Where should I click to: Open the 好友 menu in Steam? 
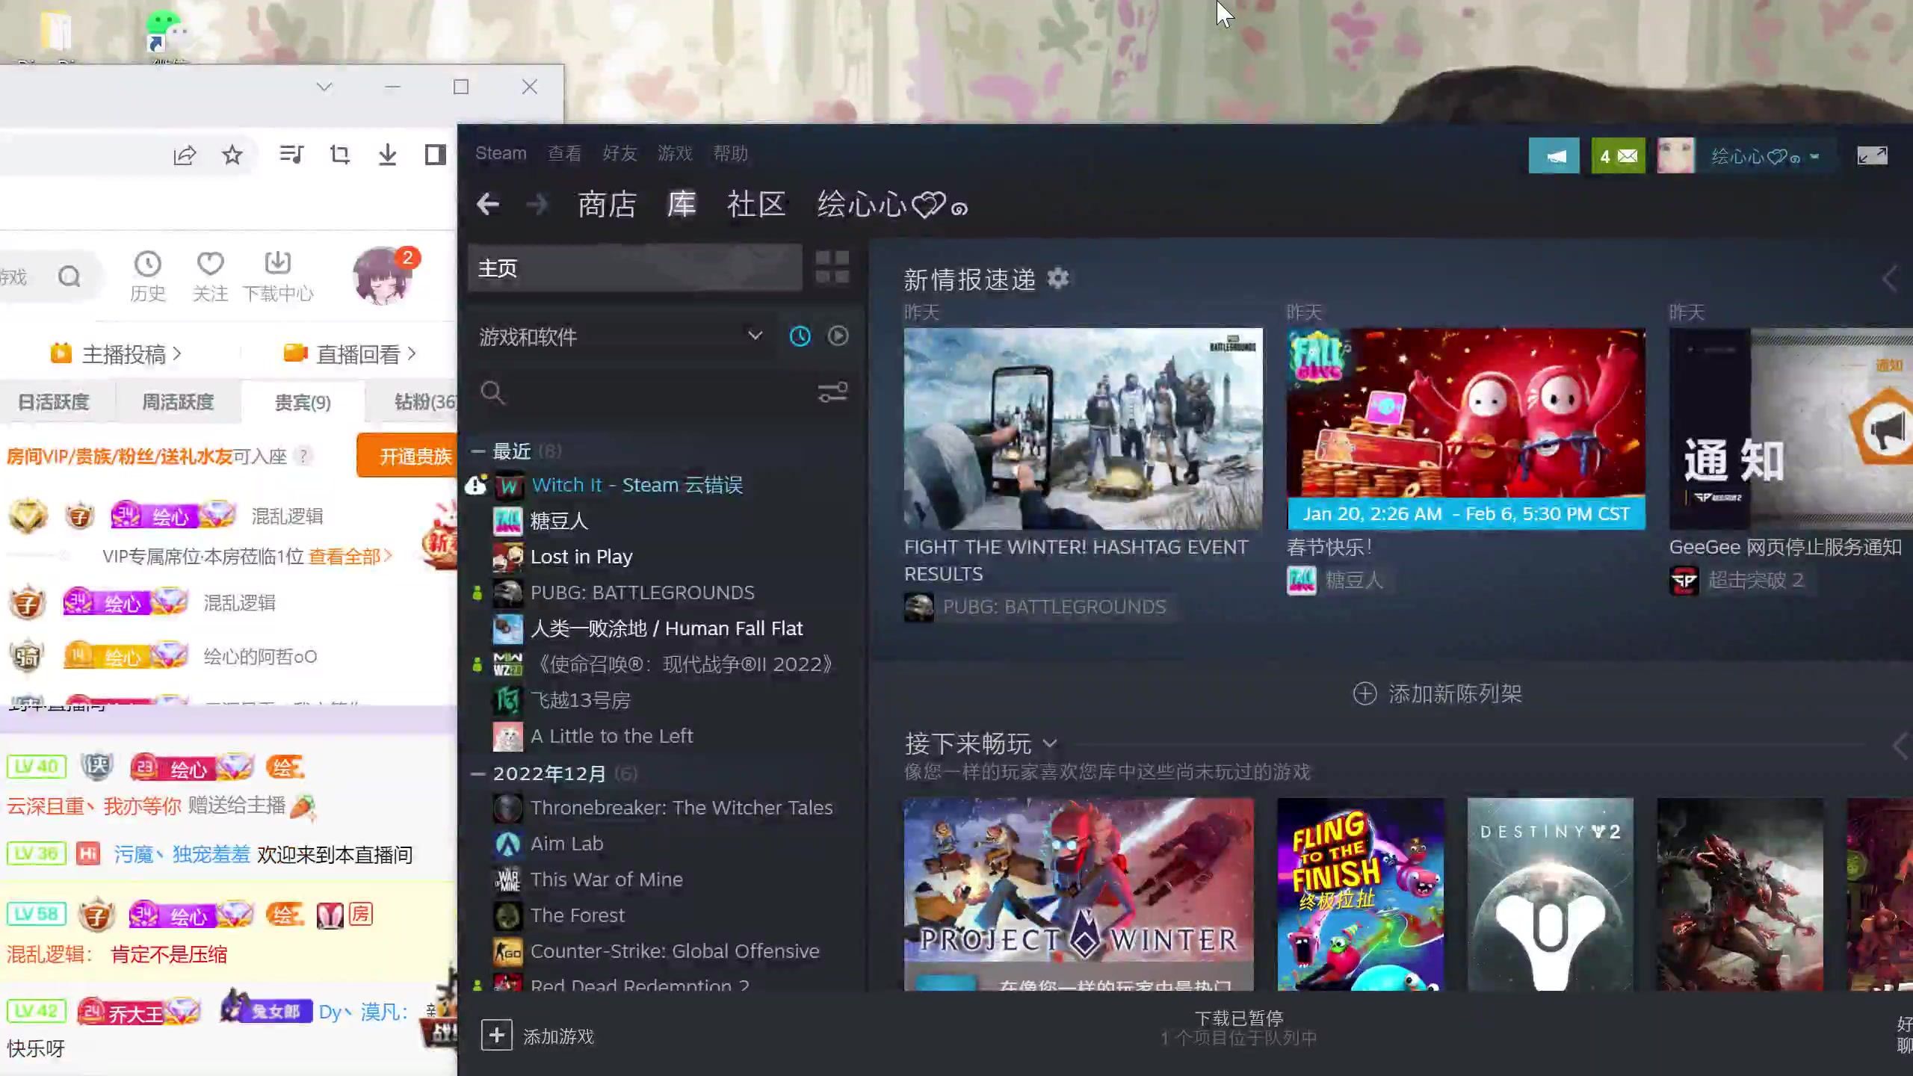tap(619, 153)
